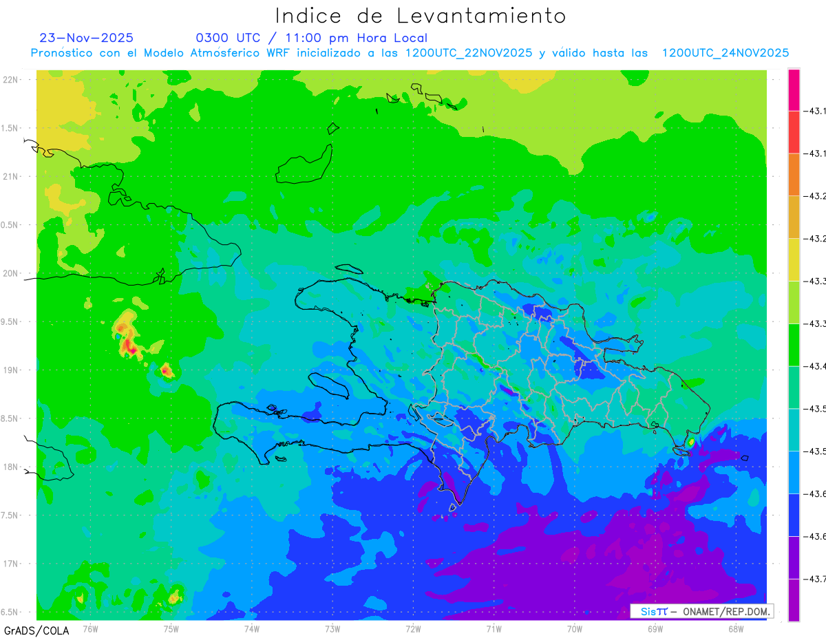Click the '74W' longitude label

pyautogui.click(x=252, y=629)
